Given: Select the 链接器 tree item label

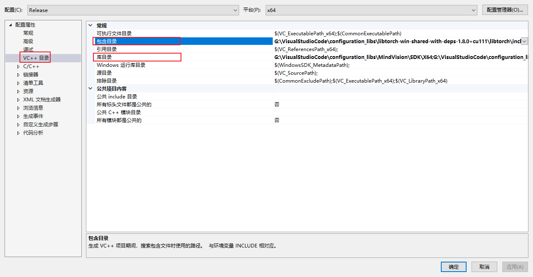Looking at the screenshot, I should click(31, 75).
